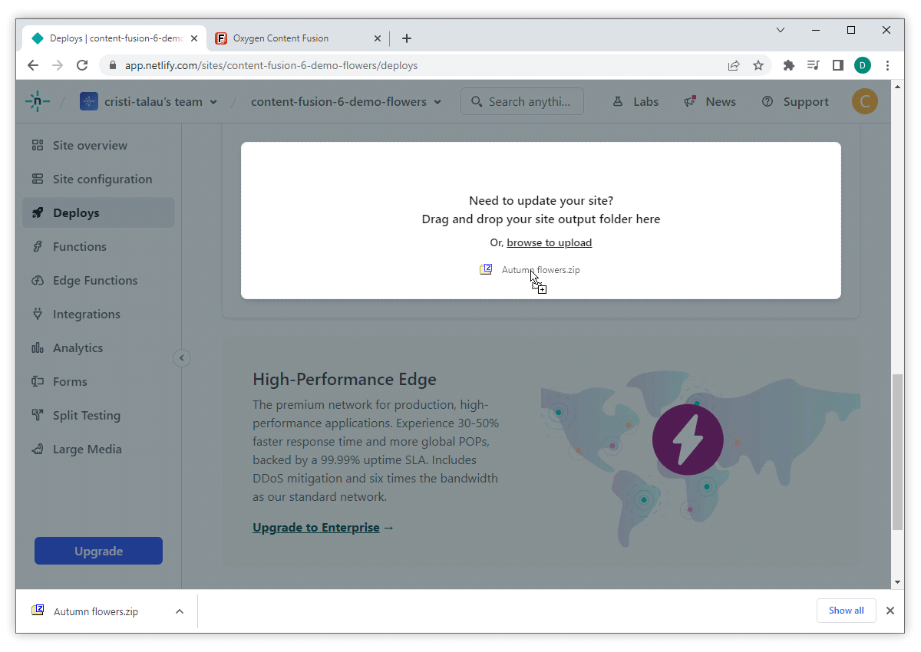
Task: Click the Chrome profile D avatar
Action: click(863, 65)
